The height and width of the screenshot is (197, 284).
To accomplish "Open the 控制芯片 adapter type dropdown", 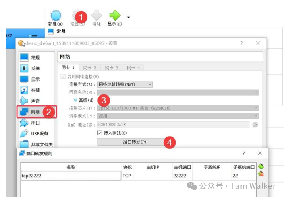I will [x=178, y=108].
